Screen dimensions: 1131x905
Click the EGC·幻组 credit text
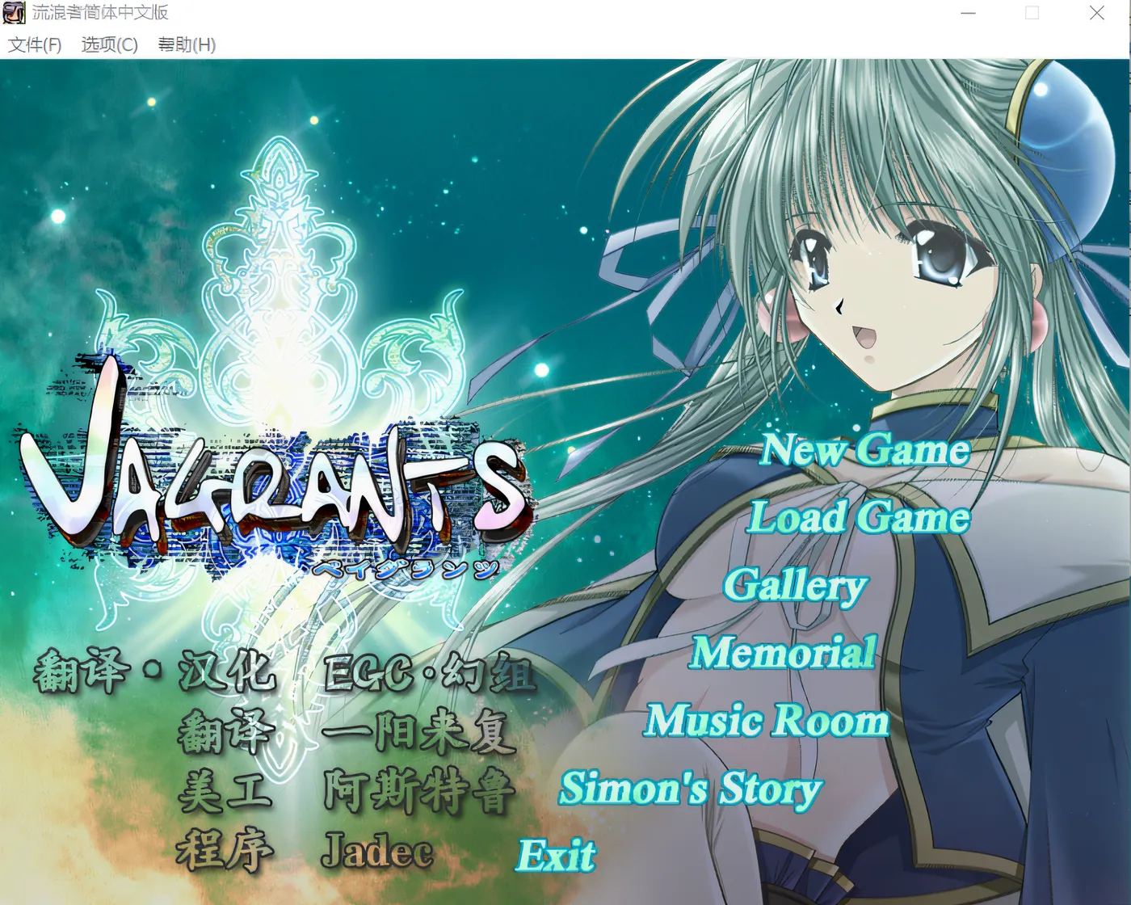[428, 672]
